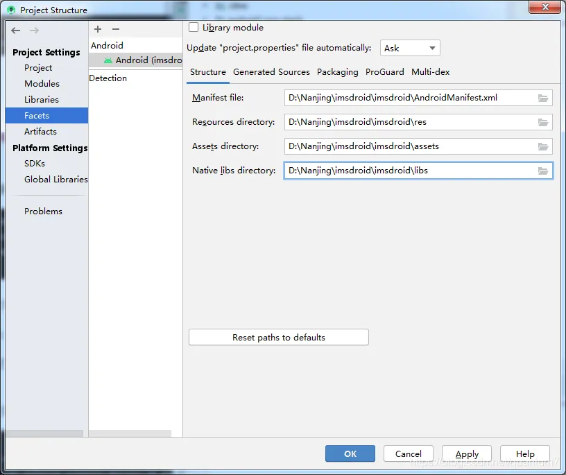The image size is (566, 475).
Task: Switch to the Multi-dex tab
Action: point(430,72)
